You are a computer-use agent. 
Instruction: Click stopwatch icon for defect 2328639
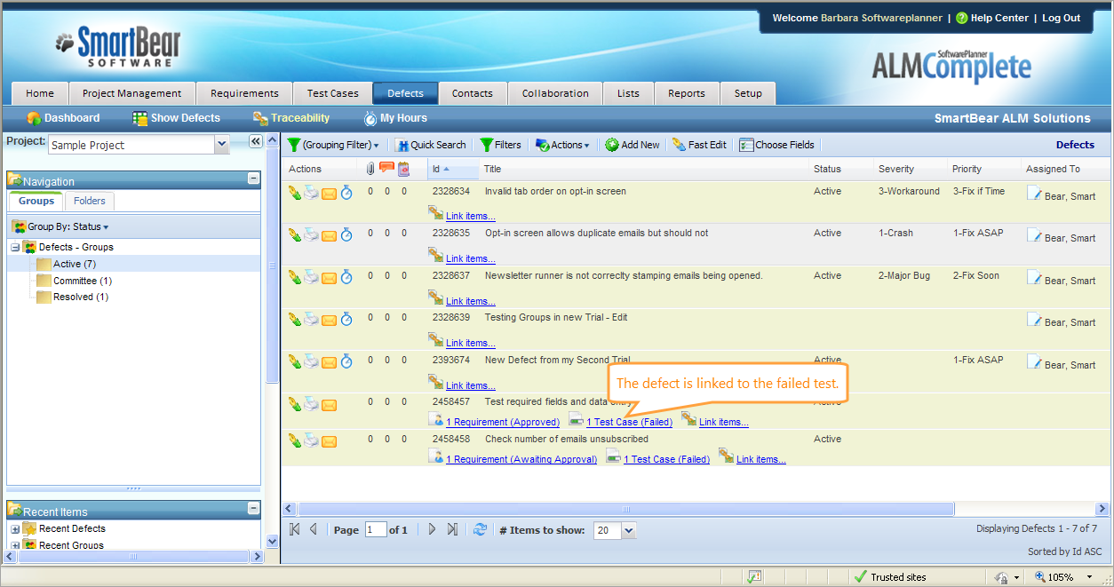346,319
